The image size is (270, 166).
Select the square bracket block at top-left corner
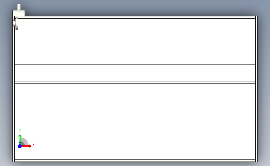click(19, 13)
